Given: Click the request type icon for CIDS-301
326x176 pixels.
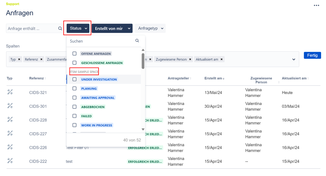Looking at the screenshot, I should pyautogui.click(x=10, y=106).
